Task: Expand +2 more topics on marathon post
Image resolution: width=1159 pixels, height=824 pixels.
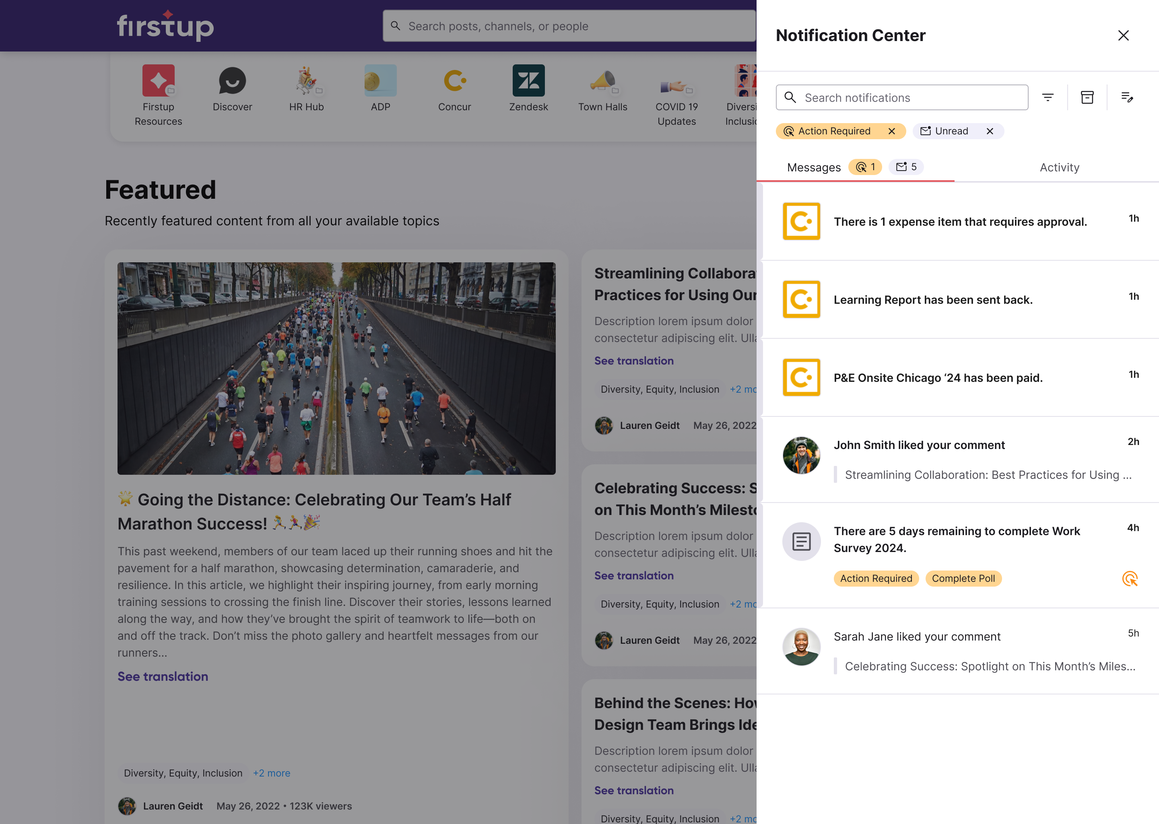Action: (272, 773)
